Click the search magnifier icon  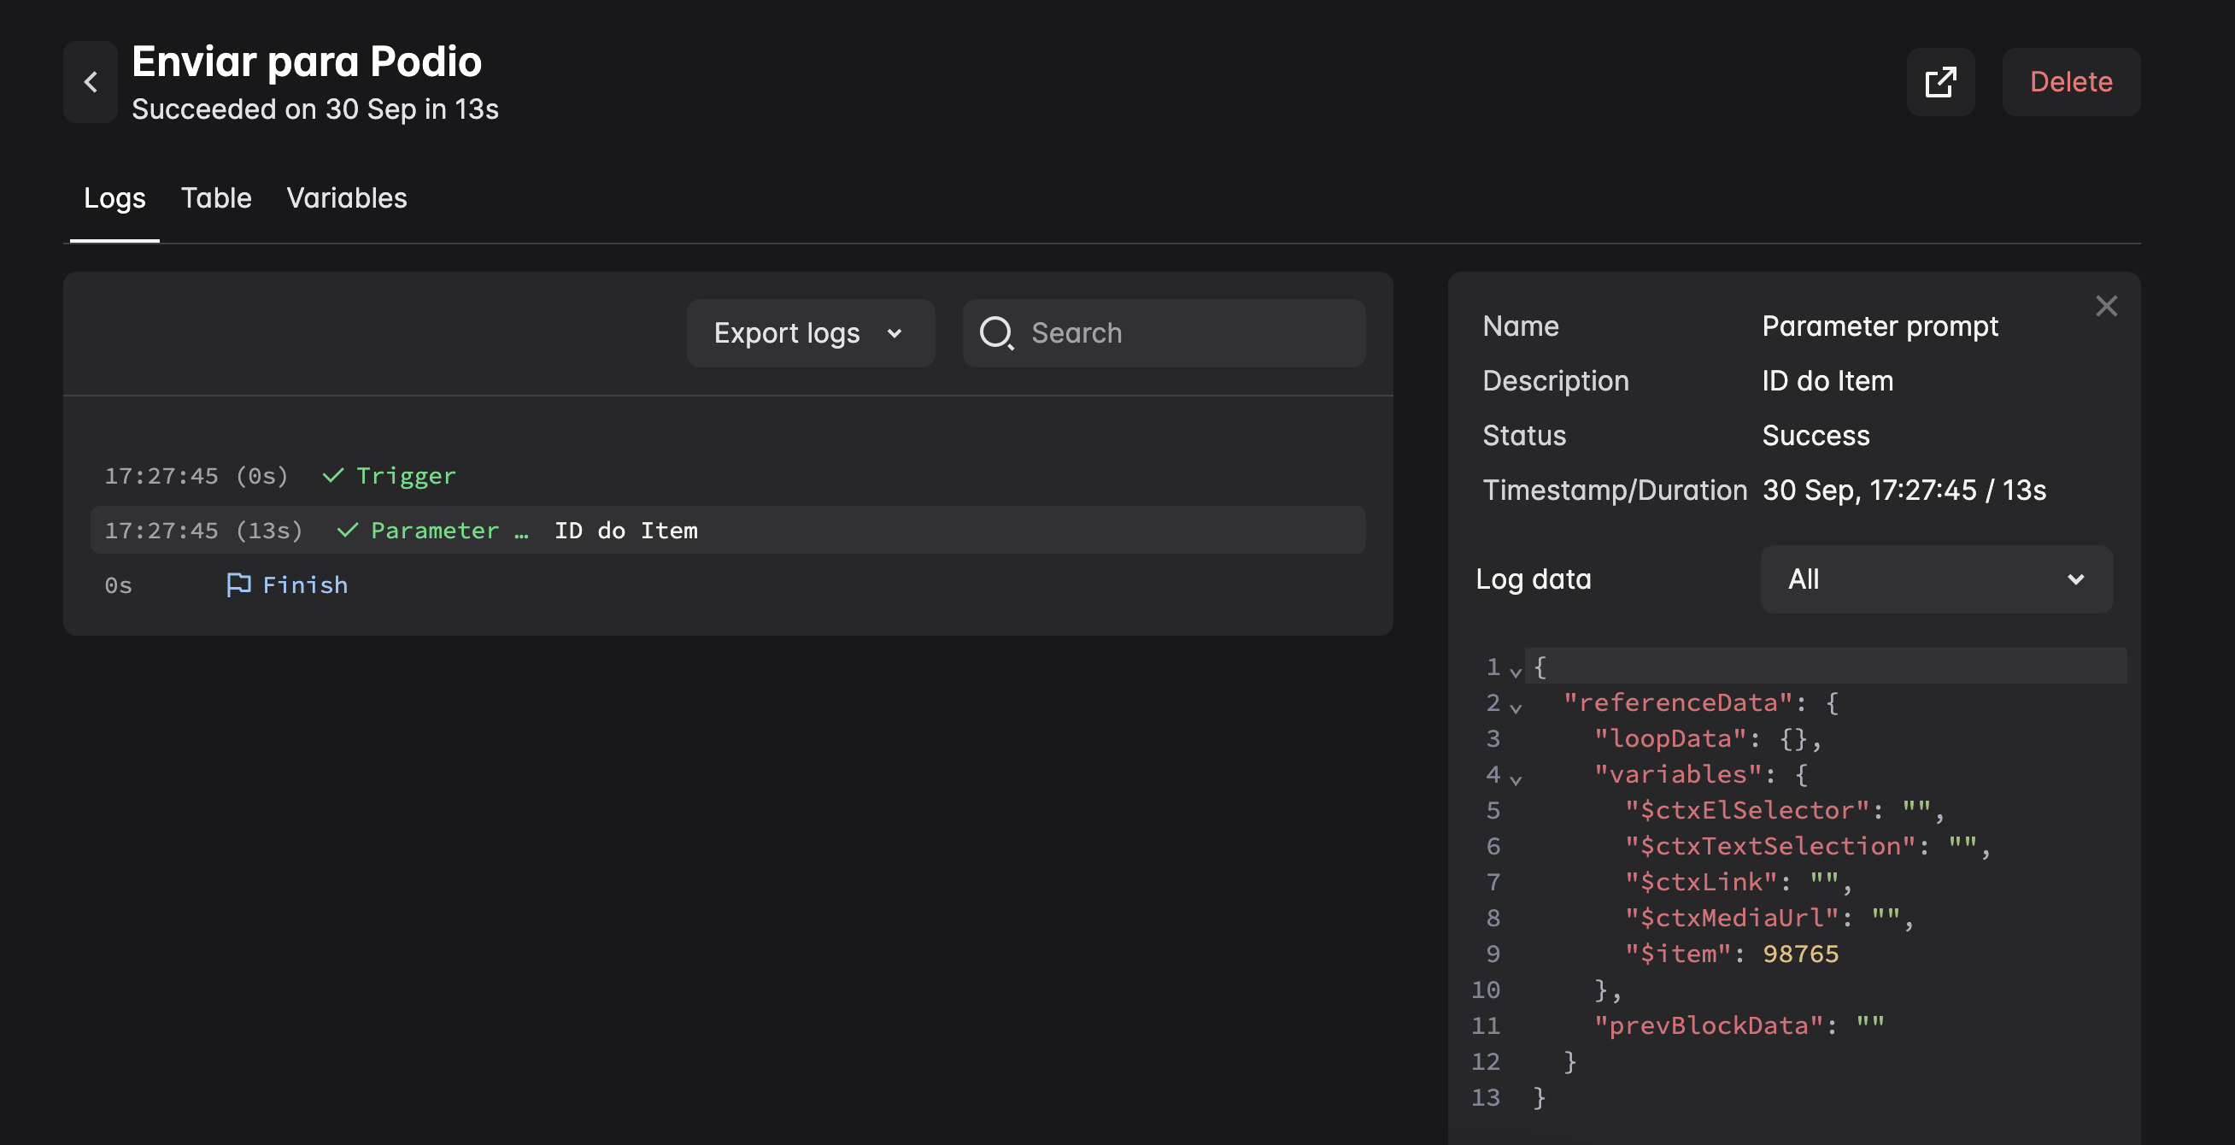(x=997, y=332)
